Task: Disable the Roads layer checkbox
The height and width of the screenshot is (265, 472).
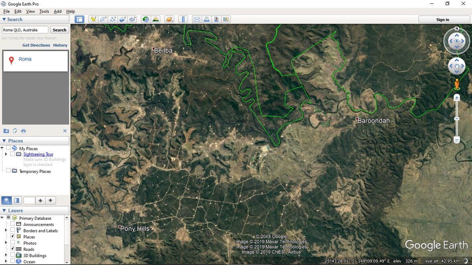Action: point(13,249)
